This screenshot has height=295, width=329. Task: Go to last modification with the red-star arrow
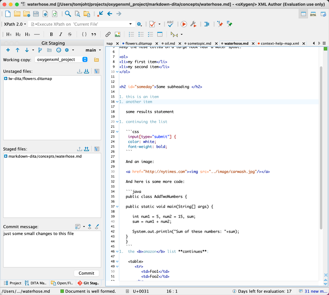(100, 14)
